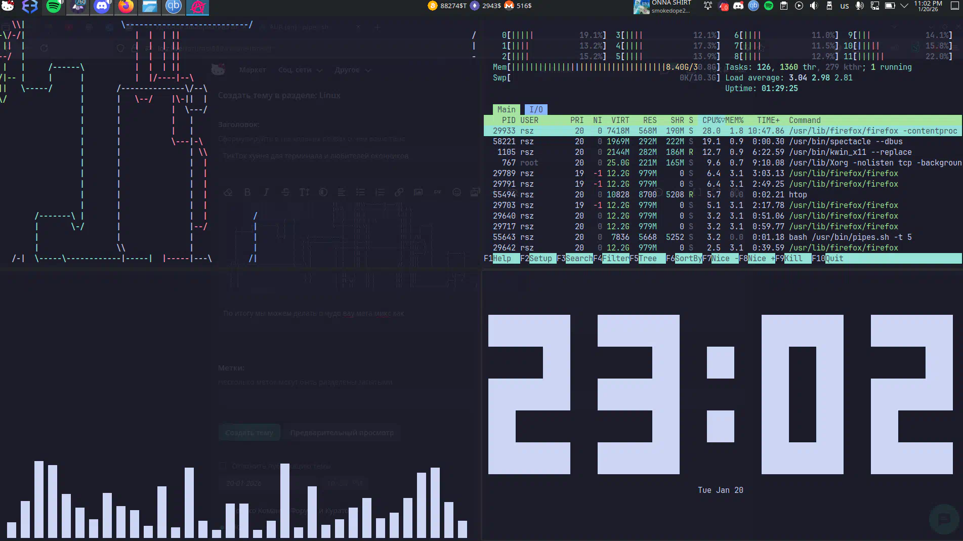Open the clipboard tray icon

click(x=783, y=6)
